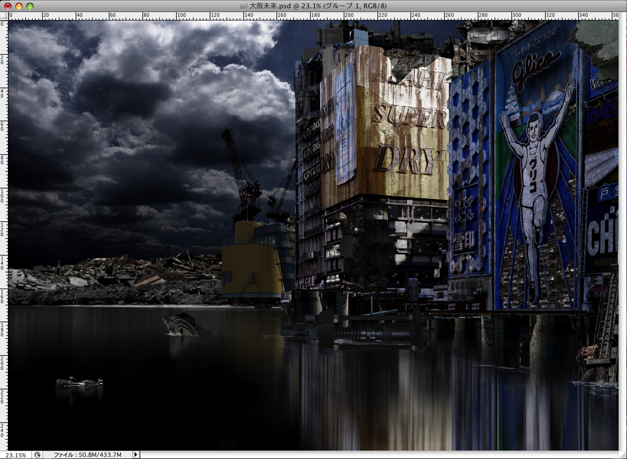This screenshot has height=459, width=627.
Task: Click the ruler origin corner box
Action: (4, 16)
